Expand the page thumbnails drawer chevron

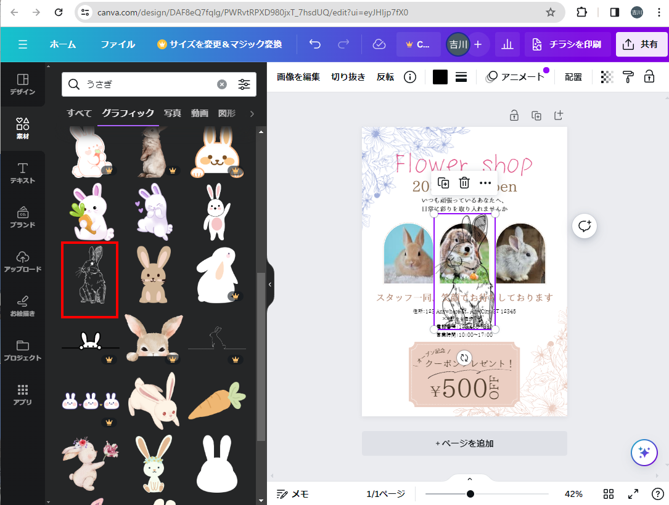coord(469,479)
